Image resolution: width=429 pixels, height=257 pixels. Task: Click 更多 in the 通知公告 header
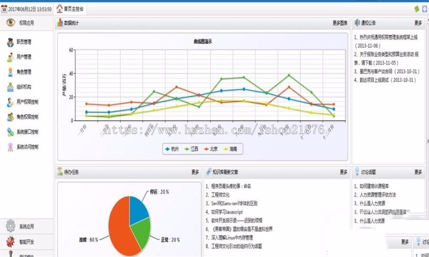(x=419, y=23)
